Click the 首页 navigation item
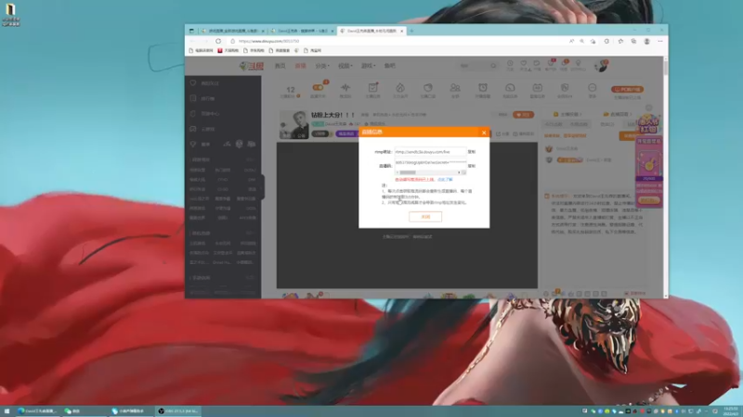The image size is (743, 417). [x=280, y=66]
